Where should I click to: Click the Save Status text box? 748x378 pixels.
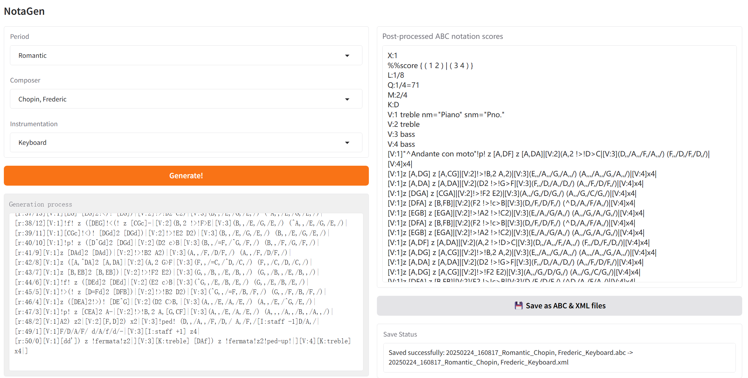(559, 357)
